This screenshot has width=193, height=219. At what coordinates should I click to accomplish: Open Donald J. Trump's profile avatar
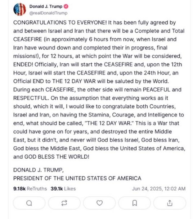(19, 9)
